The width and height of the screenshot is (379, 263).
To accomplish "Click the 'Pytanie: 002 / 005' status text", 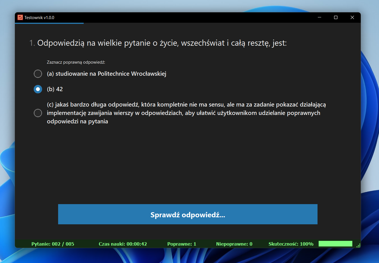I will (53, 244).
